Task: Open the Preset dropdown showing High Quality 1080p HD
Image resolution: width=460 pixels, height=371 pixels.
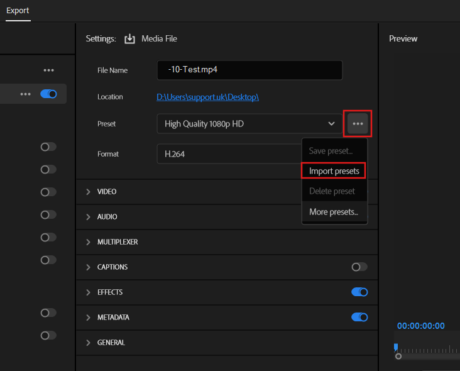Action: click(249, 124)
